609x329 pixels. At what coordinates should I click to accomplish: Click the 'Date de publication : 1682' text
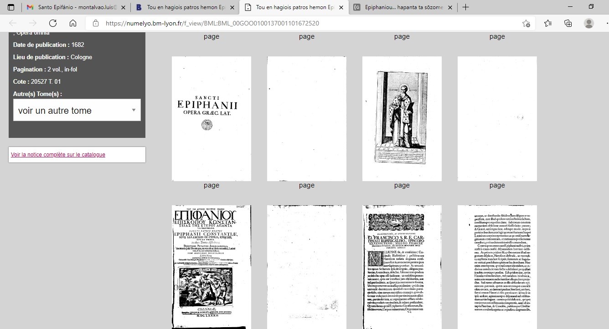[48, 45]
